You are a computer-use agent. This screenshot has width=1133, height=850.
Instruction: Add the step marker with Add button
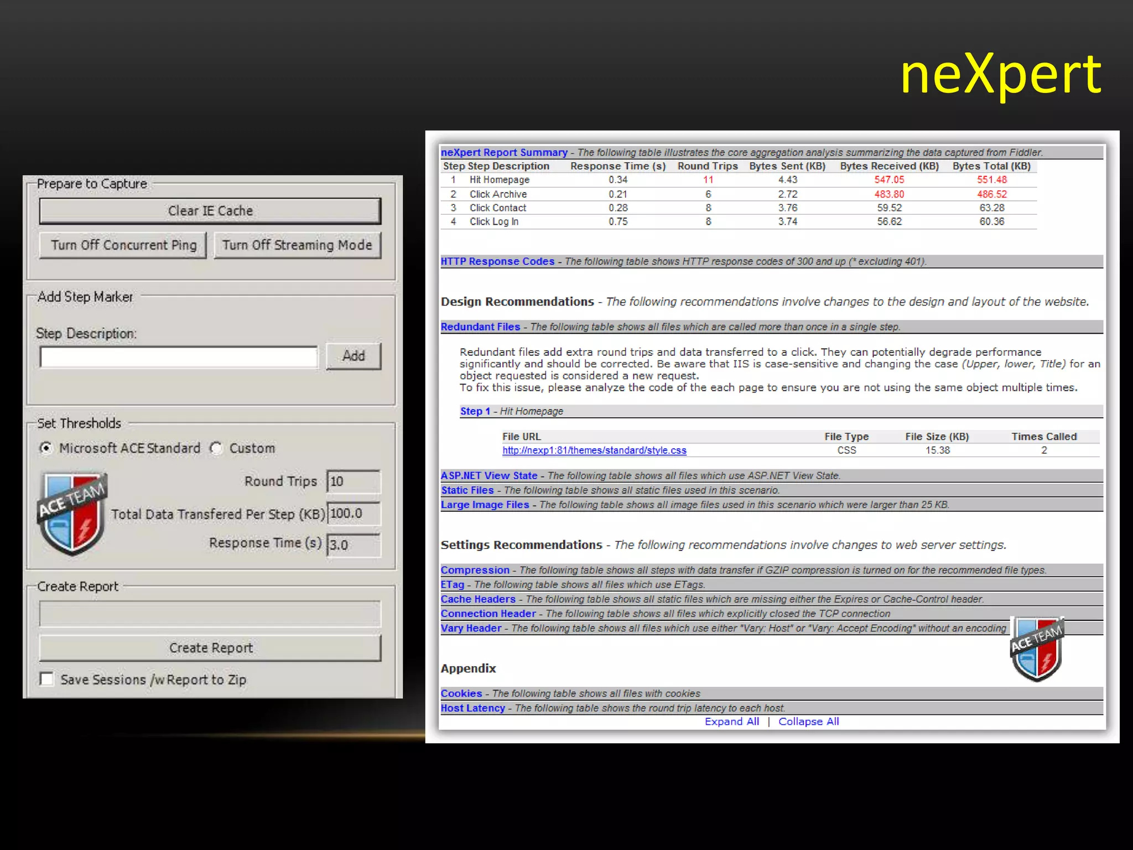coord(354,356)
